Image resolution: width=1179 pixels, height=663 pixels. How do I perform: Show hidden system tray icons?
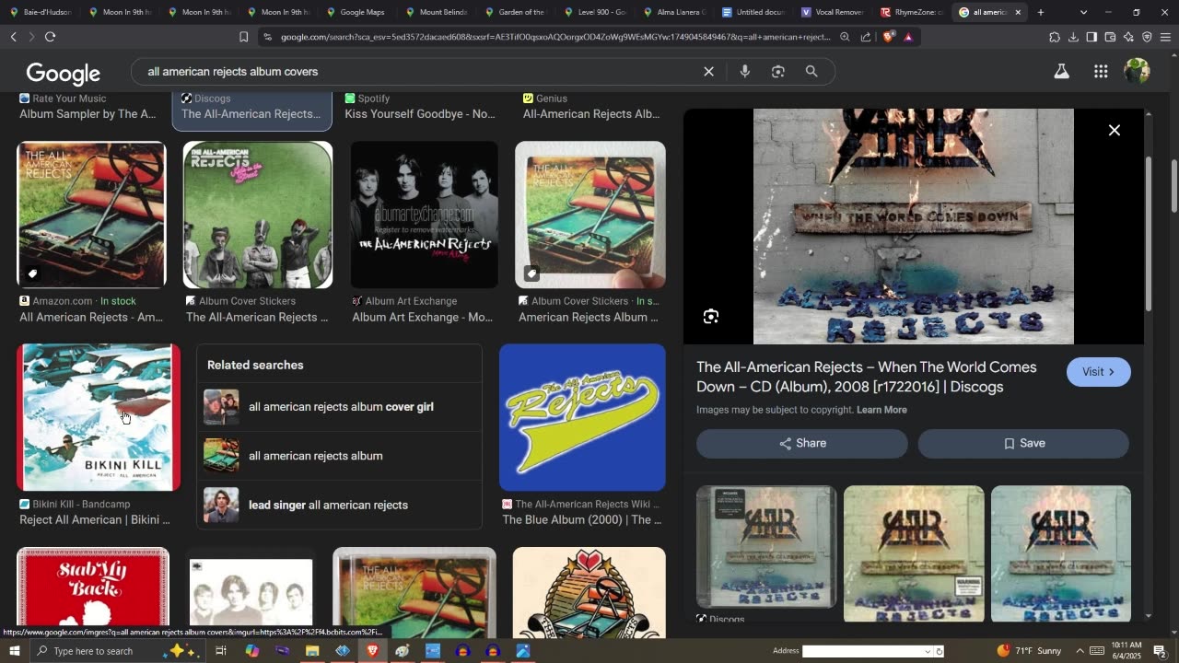click(x=1080, y=651)
